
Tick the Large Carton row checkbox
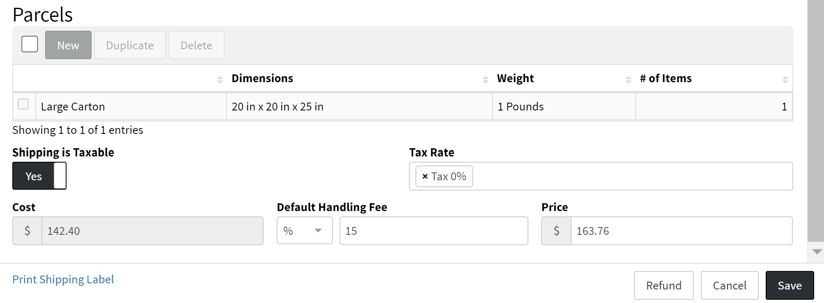click(x=23, y=105)
